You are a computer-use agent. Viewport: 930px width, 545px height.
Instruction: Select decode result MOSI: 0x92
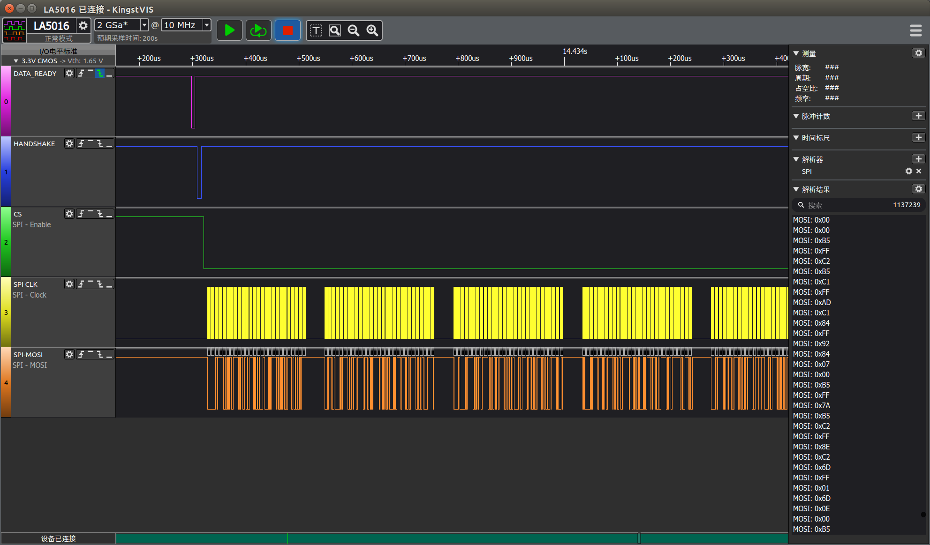click(811, 343)
